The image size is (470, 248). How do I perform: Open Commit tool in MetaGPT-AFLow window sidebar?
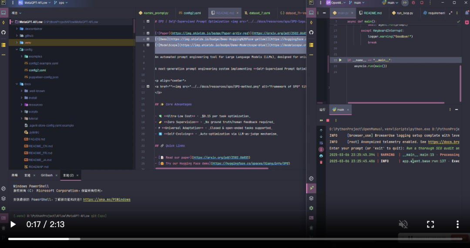point(3,23)
